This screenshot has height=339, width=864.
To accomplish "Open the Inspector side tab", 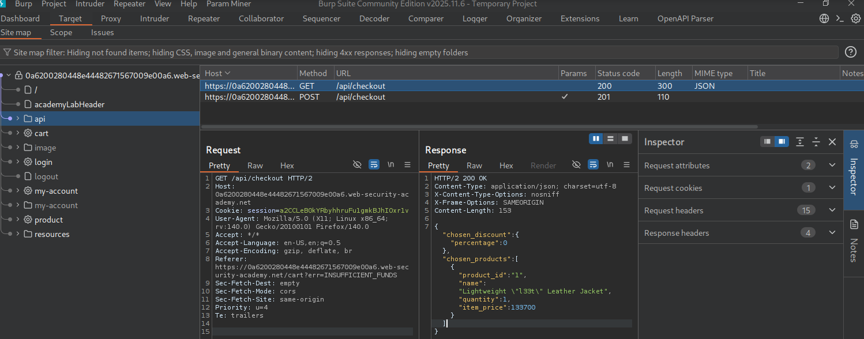I will (854, 171).
